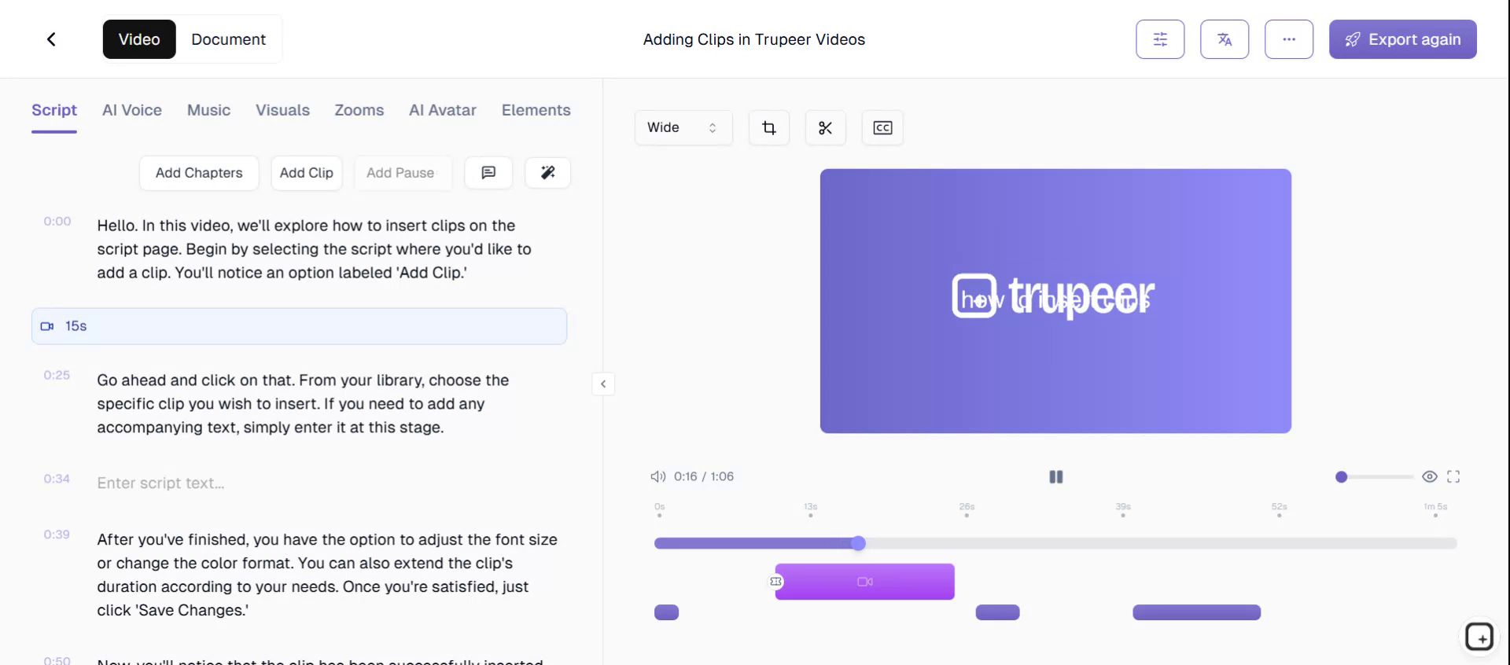This screenshot has height=665, width=1510.
Task: Select the 15s clip block in script
Action: 299,326
